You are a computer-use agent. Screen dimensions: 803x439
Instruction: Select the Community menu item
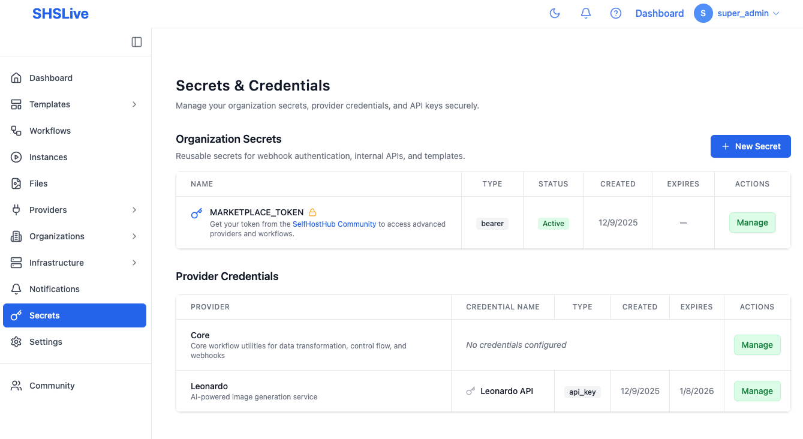52,385
